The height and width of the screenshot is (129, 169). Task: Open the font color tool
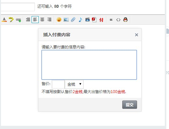[x=4, y=20]
